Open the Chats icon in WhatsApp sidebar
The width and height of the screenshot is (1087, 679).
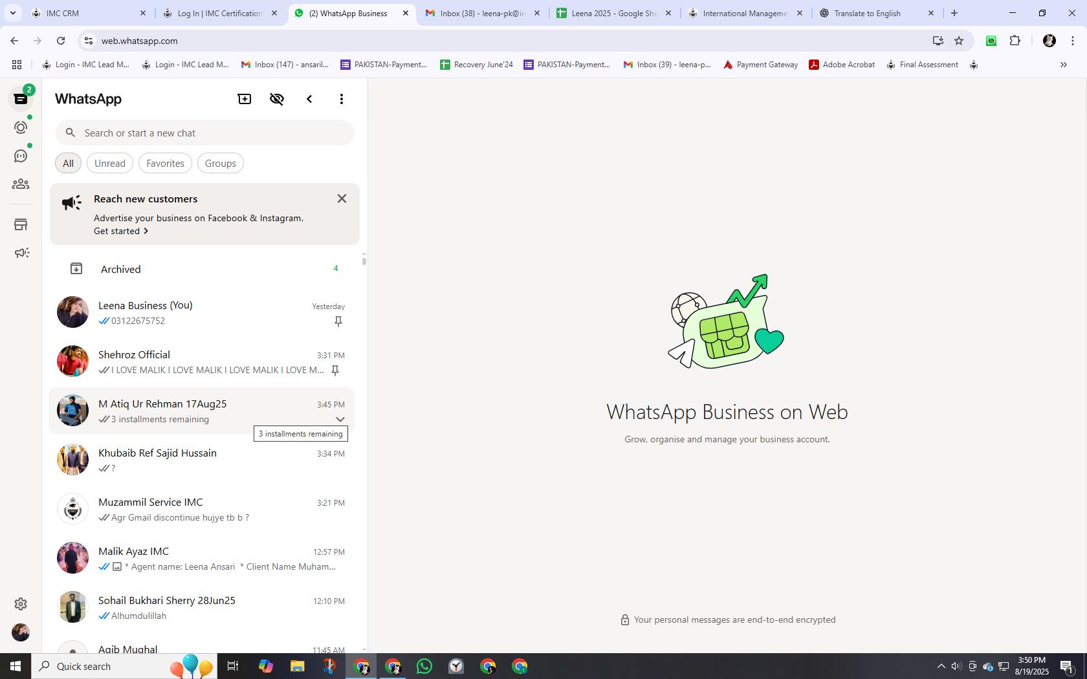[21, 99]
